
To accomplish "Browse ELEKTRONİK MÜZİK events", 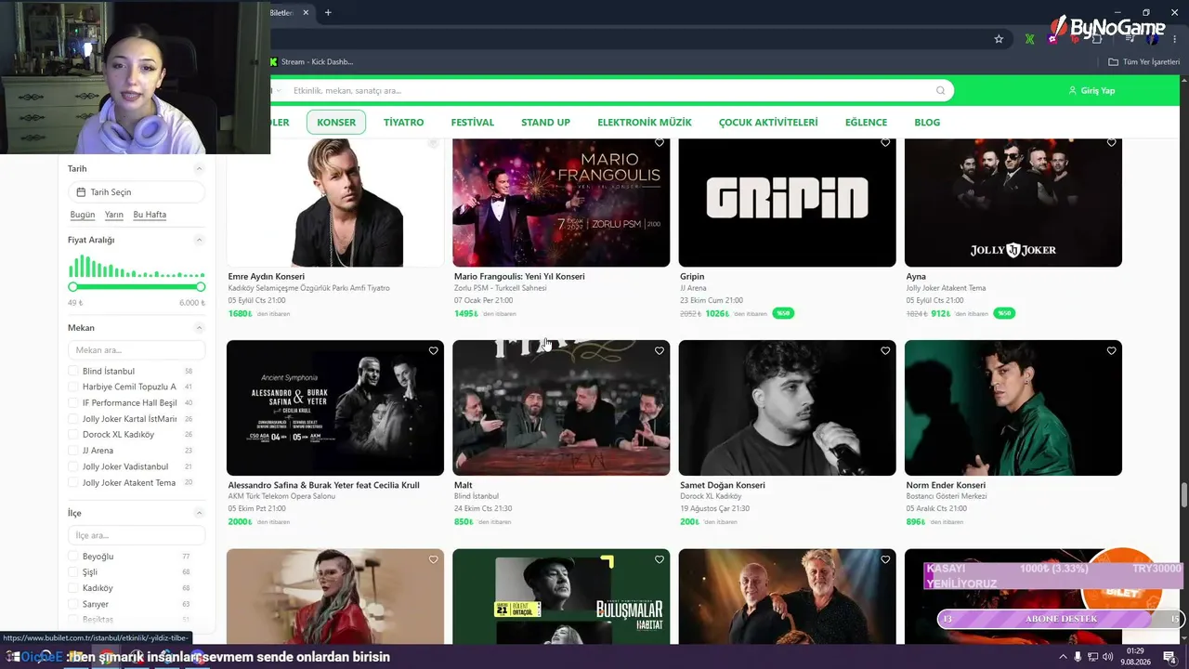I will tap(645, 123).
